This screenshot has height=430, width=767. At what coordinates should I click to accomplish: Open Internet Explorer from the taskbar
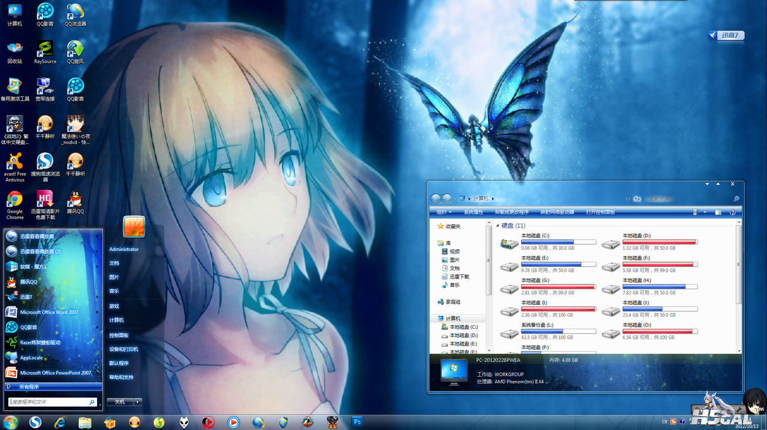pyautogui.click(x=60, y=422)
